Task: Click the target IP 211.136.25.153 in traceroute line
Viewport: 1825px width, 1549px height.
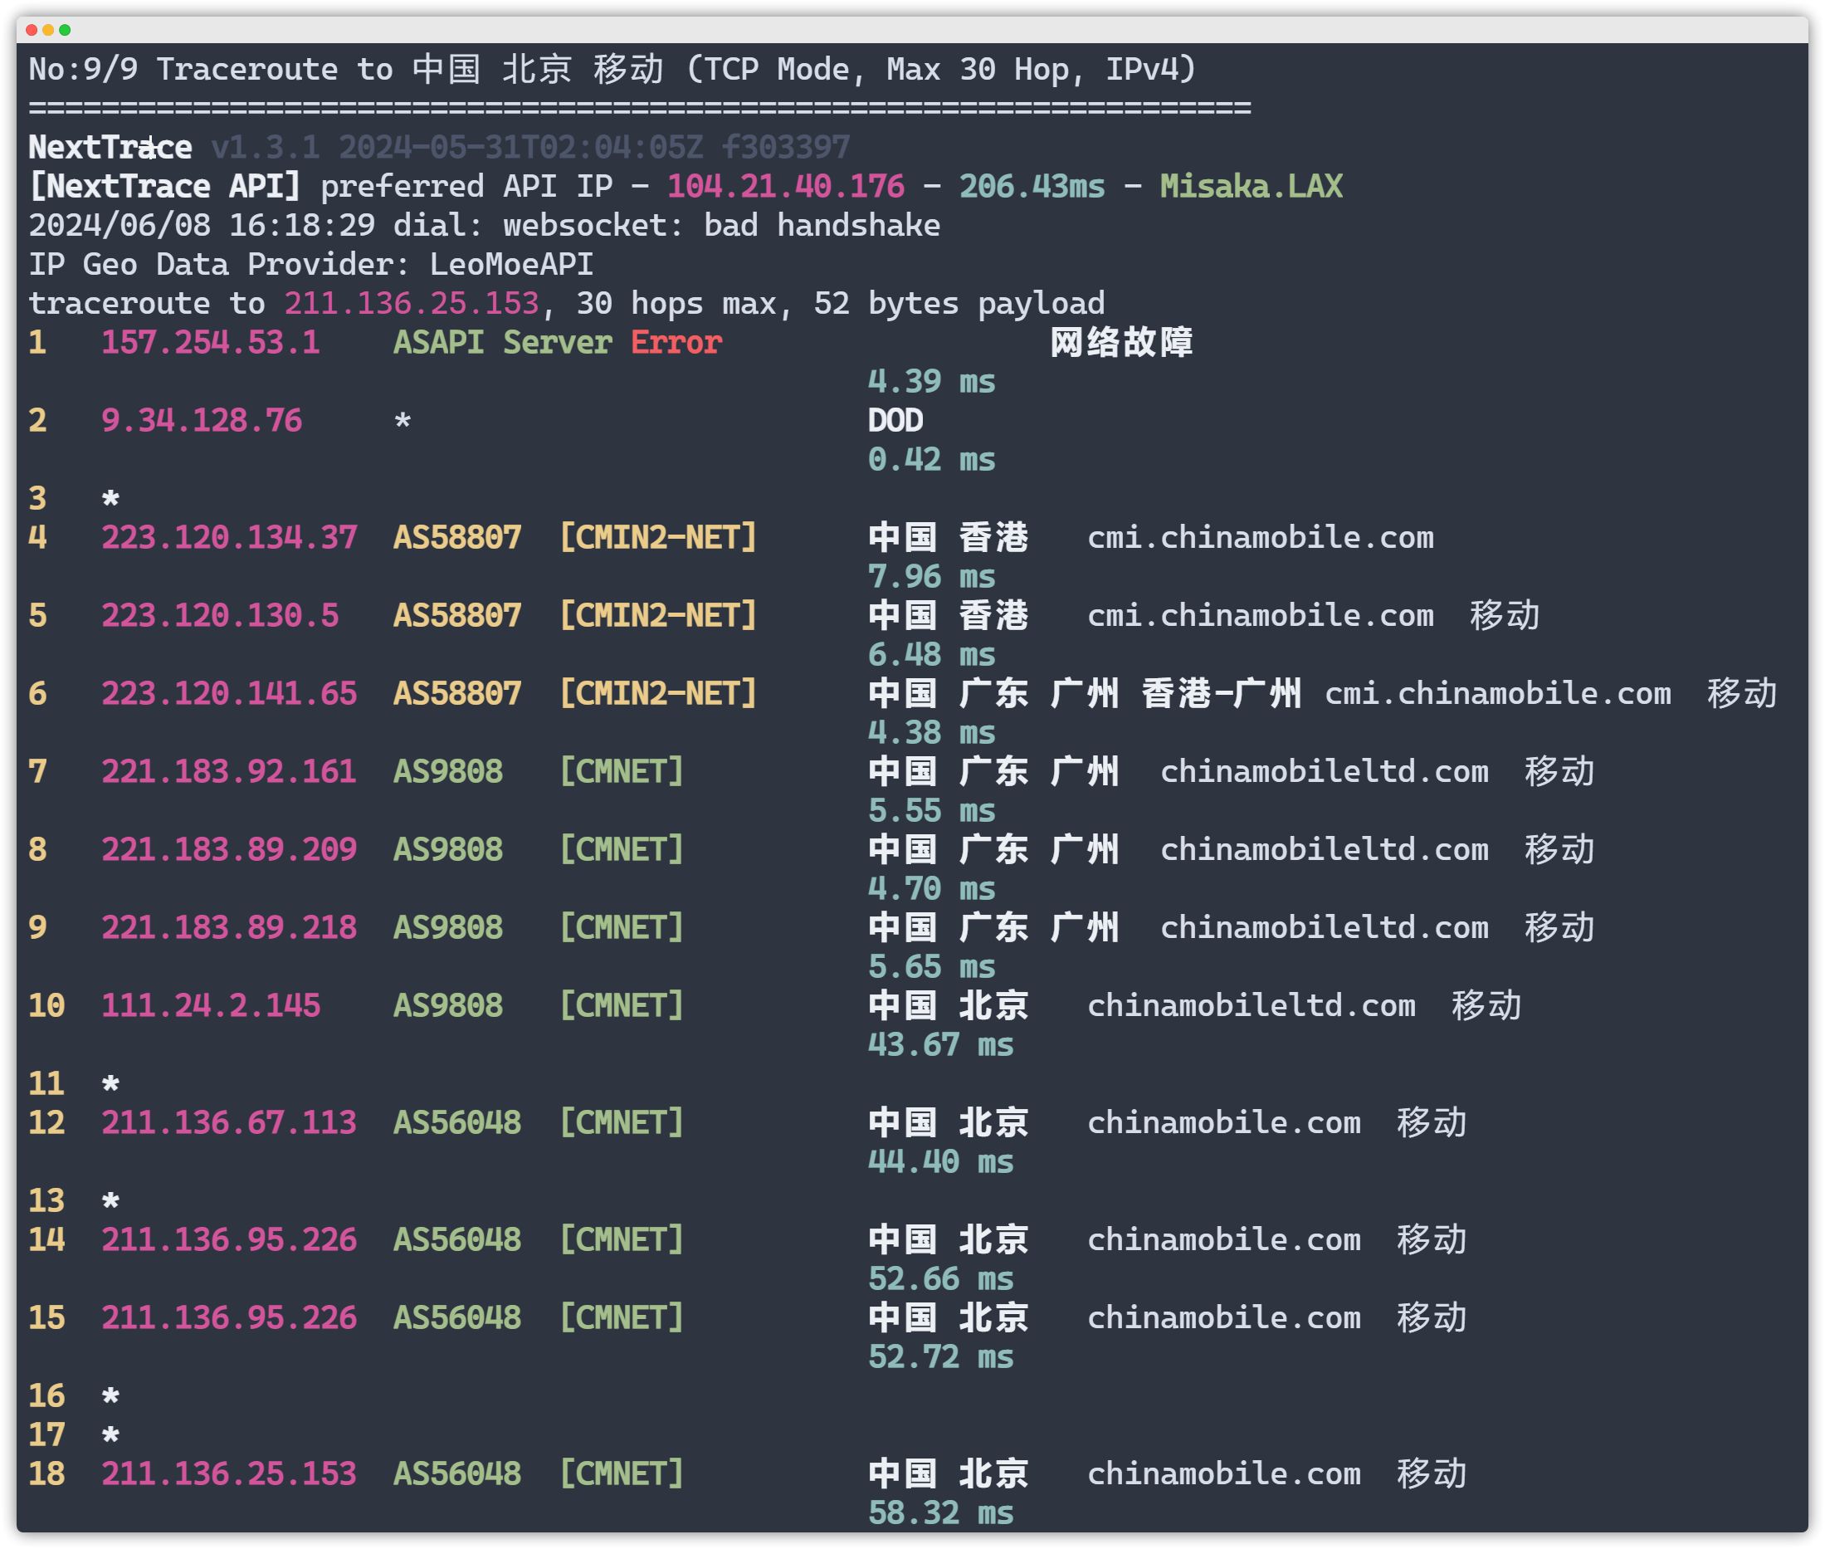Action: coord(411,303)
